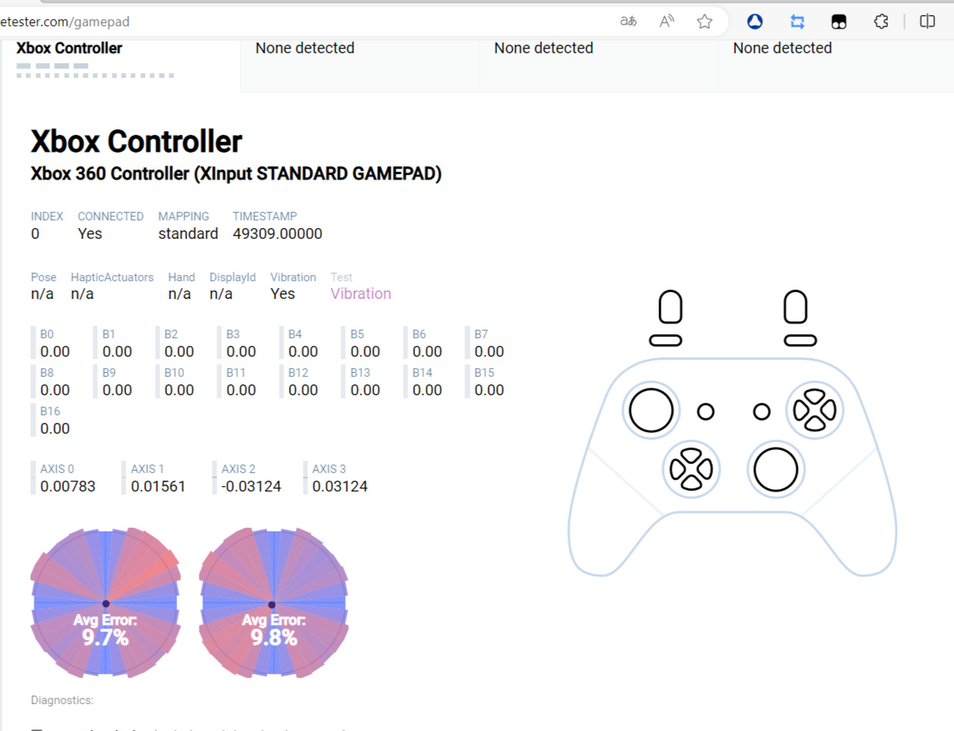
Task: Click the HapticActuators n/a value
Action: 82,293
